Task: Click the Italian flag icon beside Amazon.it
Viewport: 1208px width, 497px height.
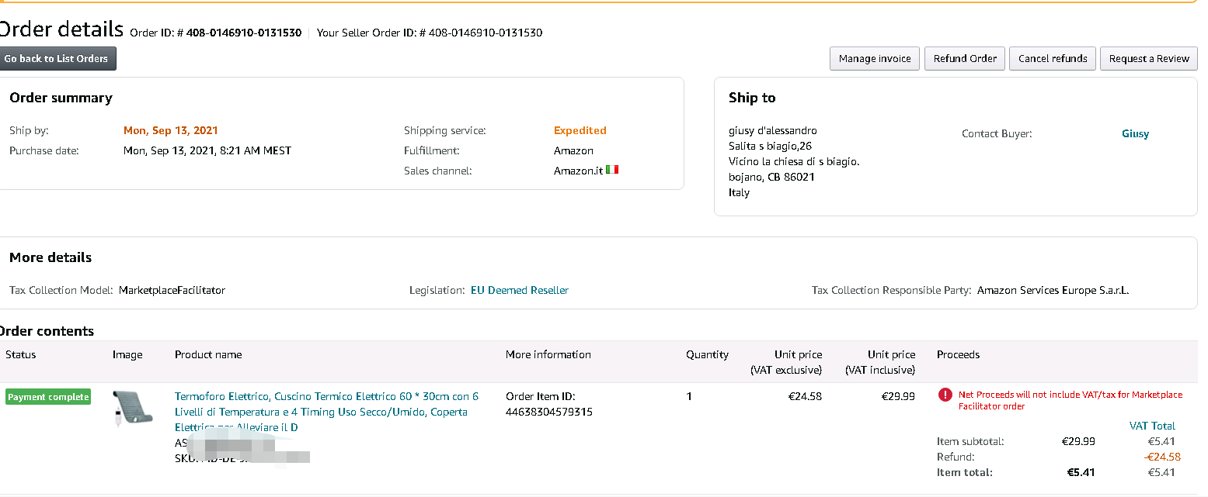Action: [x=612, y=170]
